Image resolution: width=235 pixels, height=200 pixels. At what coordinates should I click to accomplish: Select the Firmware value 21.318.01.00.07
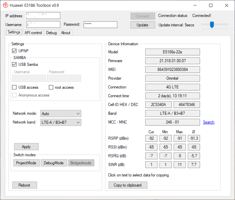coord(172,61)
